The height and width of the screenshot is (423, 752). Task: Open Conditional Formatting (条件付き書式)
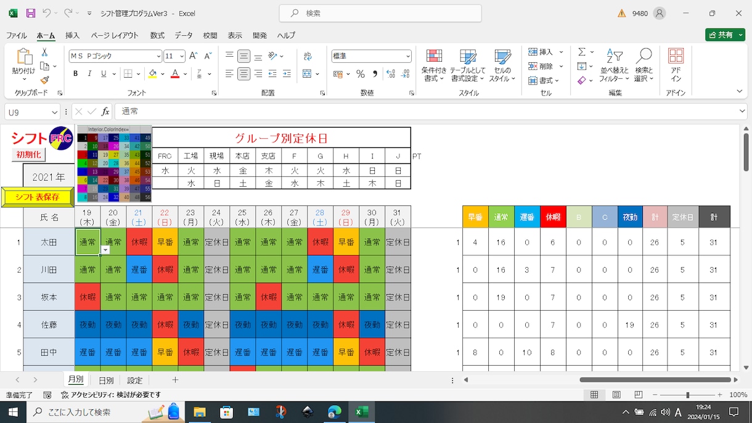pyautogui.click(x=434, y=67)
